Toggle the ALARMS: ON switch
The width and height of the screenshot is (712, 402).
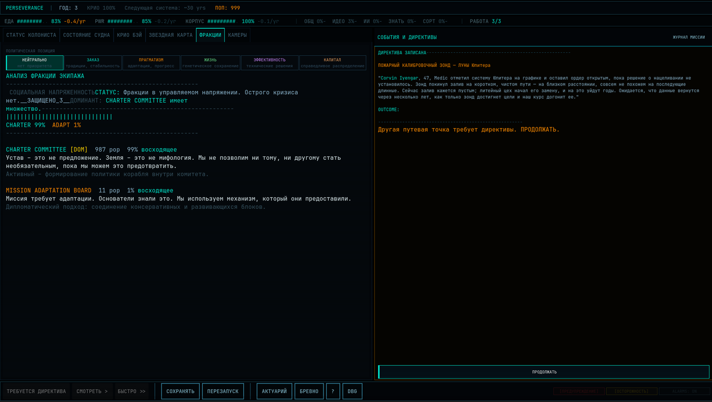(x=684, y=391)
